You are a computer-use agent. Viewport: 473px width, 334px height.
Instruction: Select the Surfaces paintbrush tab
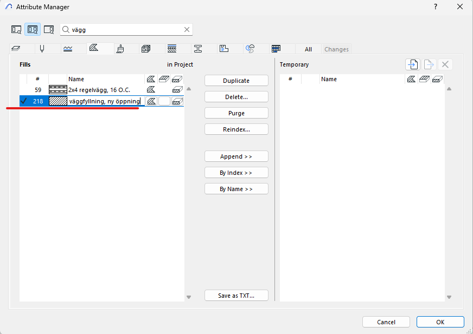click(120, 49)
